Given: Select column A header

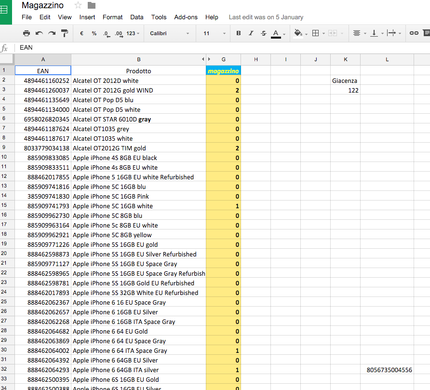Looking at the screenshot, I should tap(43, 59).
